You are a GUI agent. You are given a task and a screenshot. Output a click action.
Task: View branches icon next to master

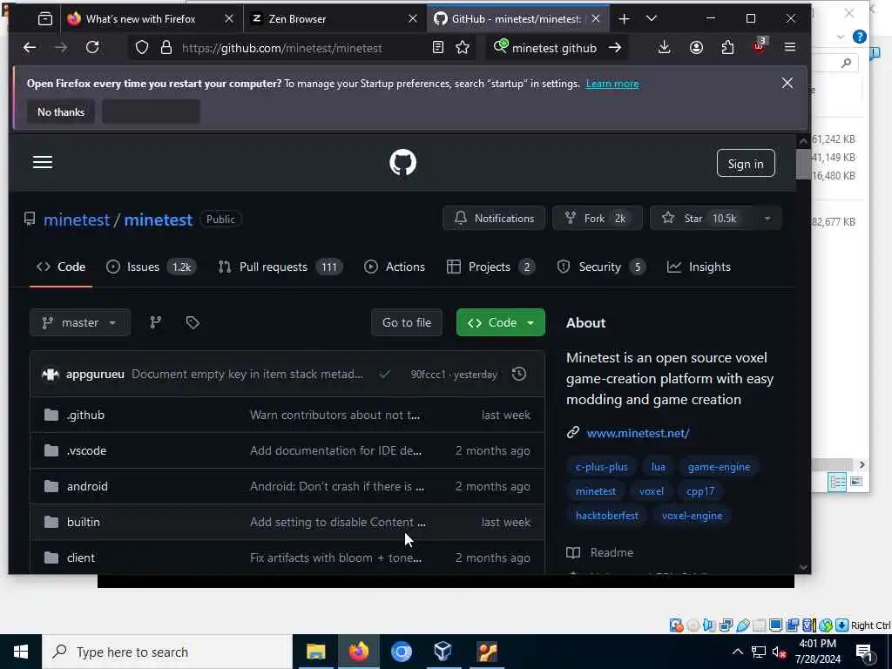point(155,322)
